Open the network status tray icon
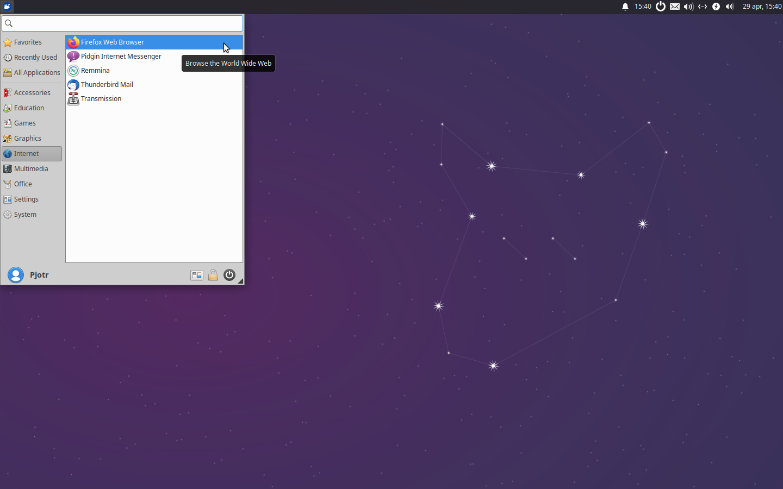783x489 pixels. click(x=702, y=7)
